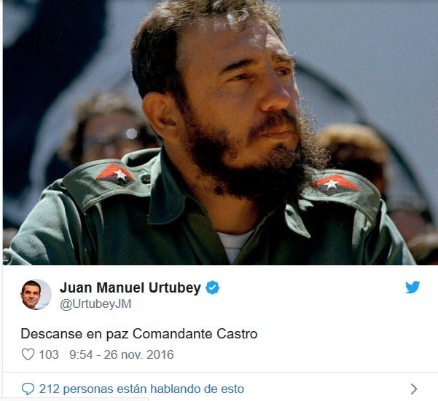Open the Twitter bird logo

click(412, 287)
